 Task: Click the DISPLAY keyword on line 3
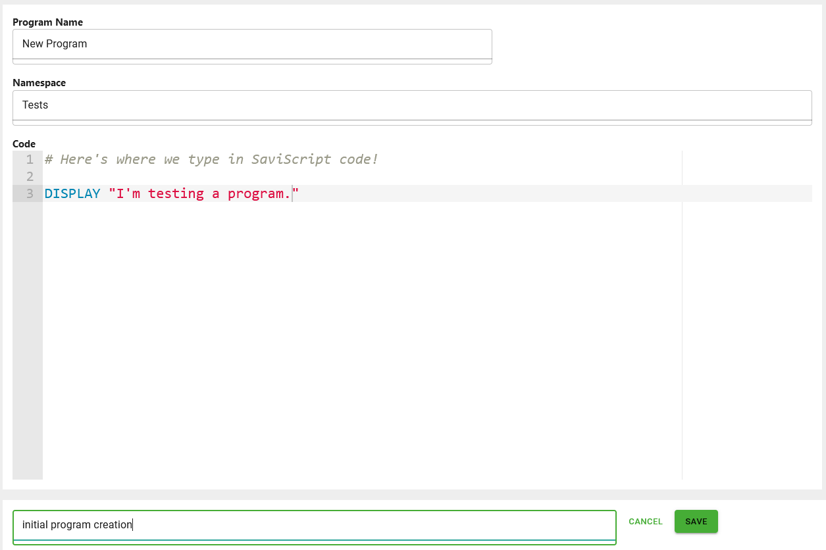pyautogui.click(x=72, y=193)
